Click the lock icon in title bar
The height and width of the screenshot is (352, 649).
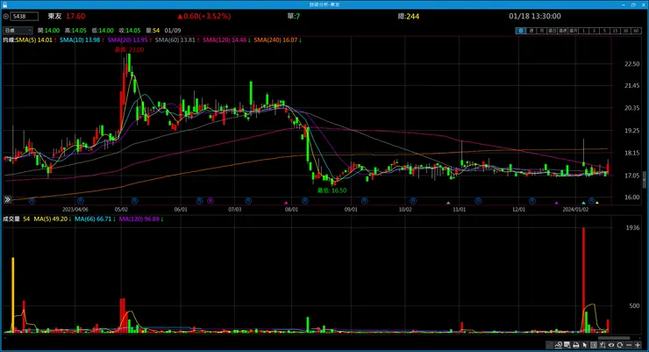(x=4, y=4)
